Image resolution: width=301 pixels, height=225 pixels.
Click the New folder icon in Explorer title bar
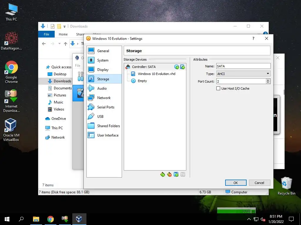point(59,26)
